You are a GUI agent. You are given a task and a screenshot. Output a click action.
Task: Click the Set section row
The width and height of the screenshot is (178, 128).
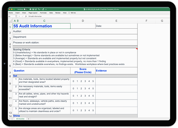[x=75, y=76]
